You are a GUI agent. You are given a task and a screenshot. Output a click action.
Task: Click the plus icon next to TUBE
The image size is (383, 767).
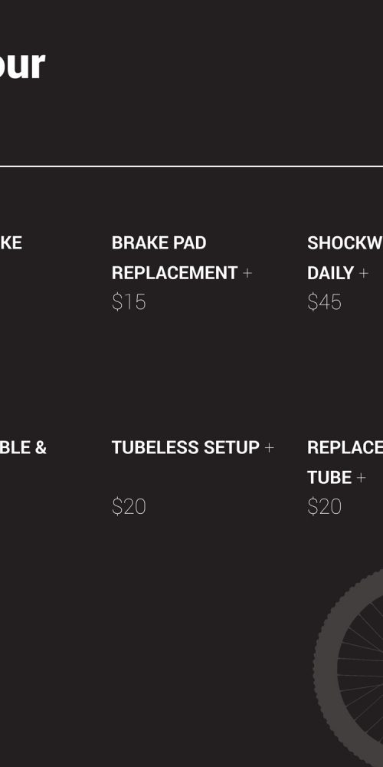361,477
